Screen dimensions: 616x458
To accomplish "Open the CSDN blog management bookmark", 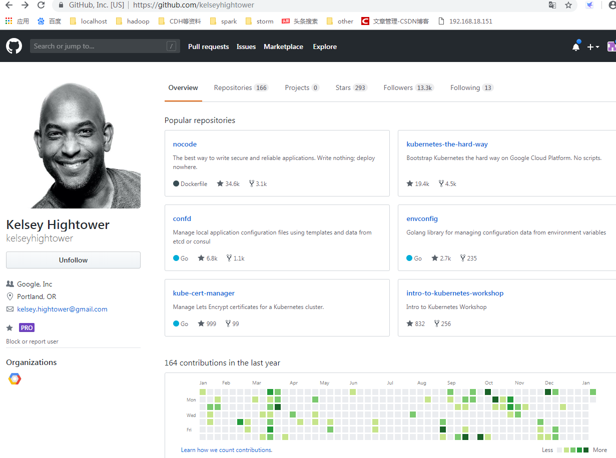I will [395, 21].
